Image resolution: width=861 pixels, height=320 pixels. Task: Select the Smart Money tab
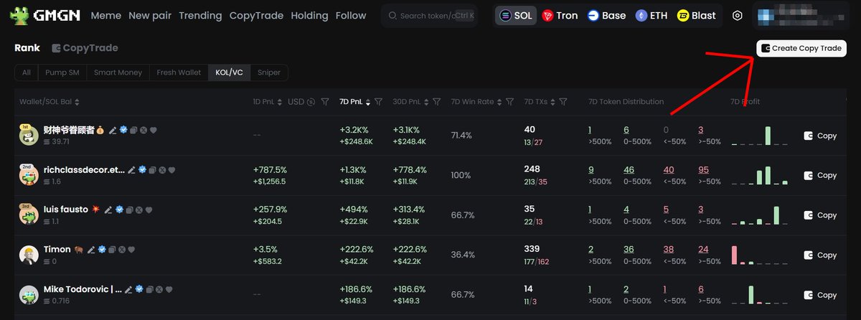coord(118,72)
